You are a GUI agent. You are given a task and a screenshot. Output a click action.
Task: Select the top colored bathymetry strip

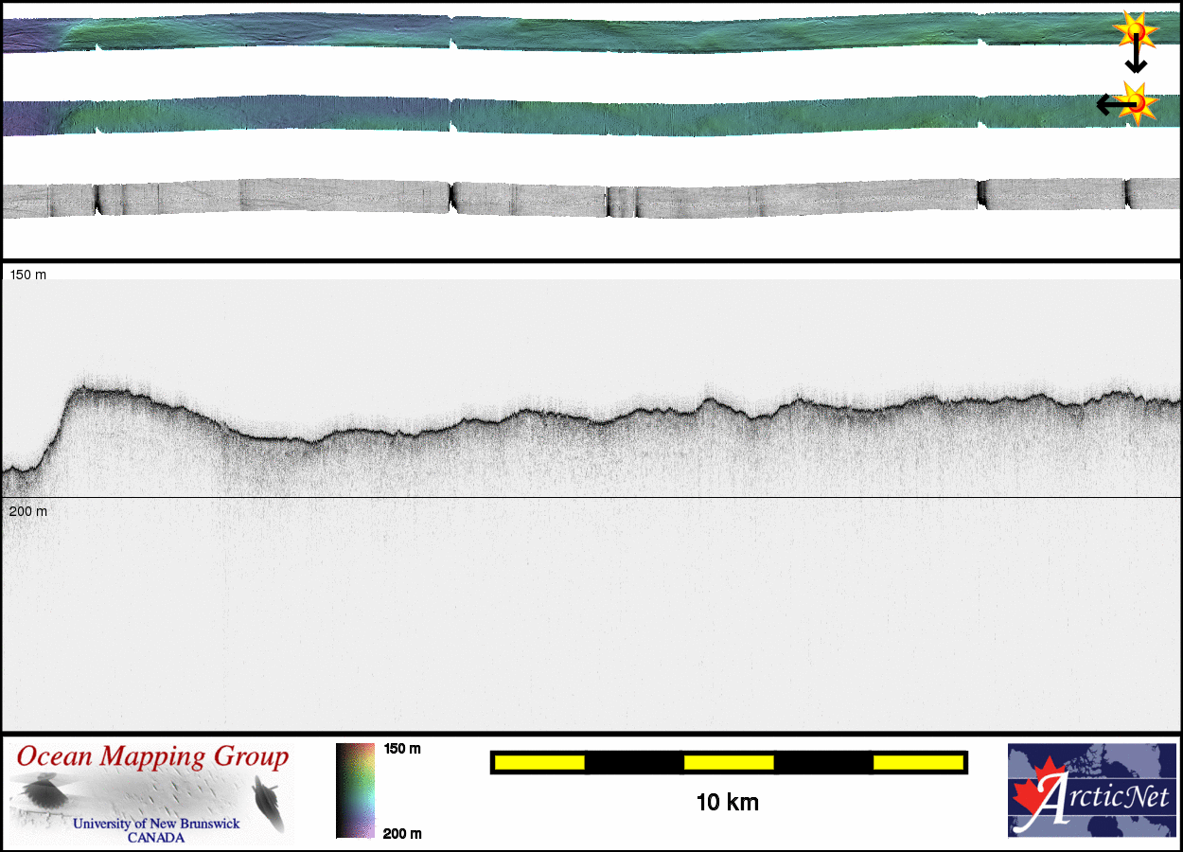click(568, 32)
